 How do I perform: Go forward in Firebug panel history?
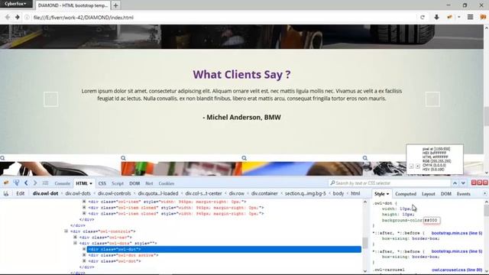(35, 183)
